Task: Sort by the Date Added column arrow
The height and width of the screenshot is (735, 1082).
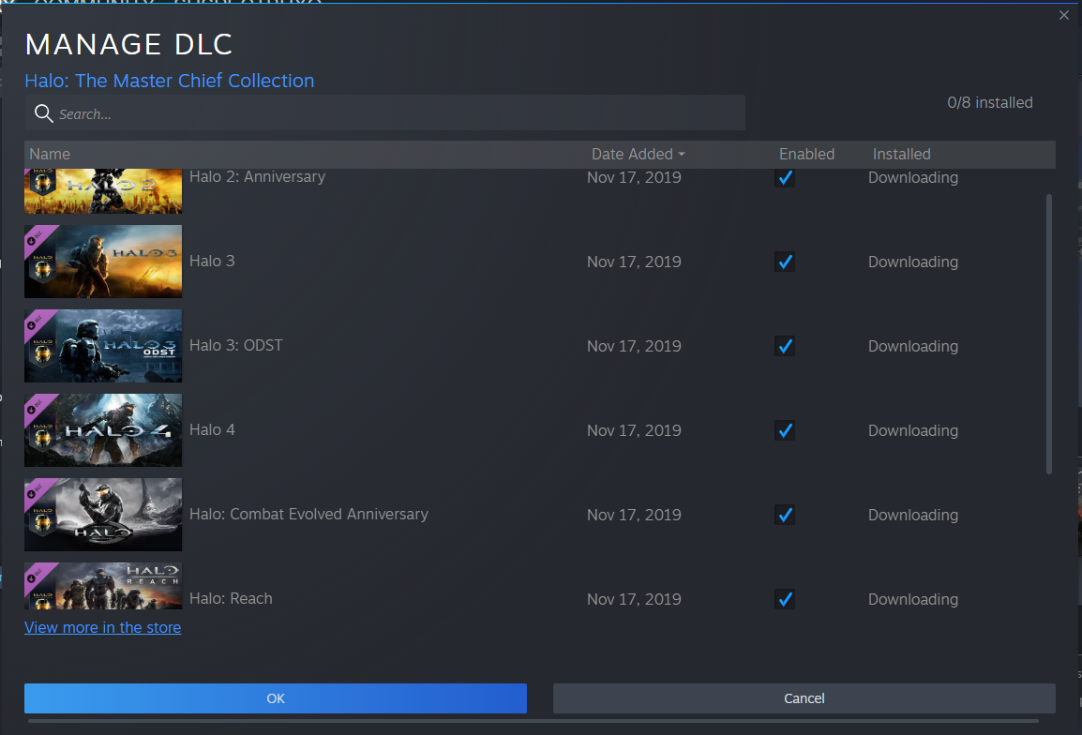Action: click(682, 155)
